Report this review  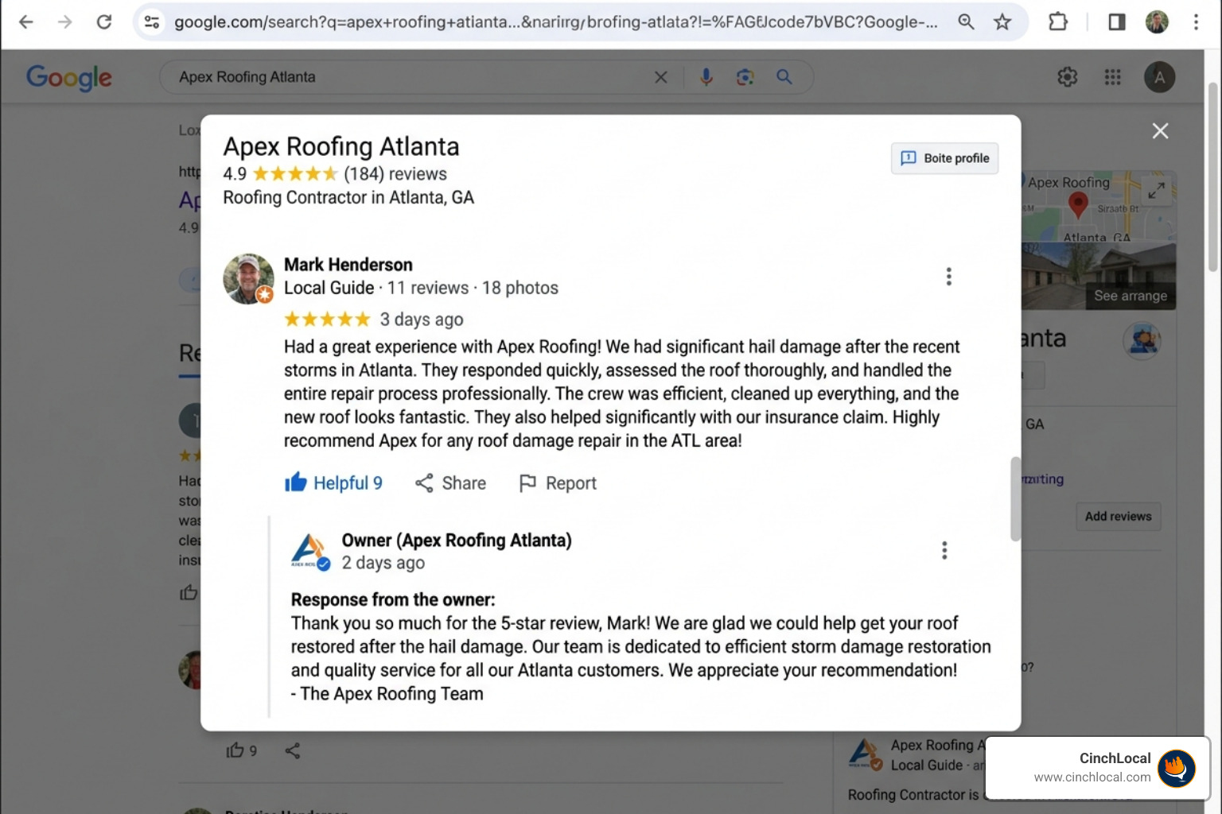(558, 483)
